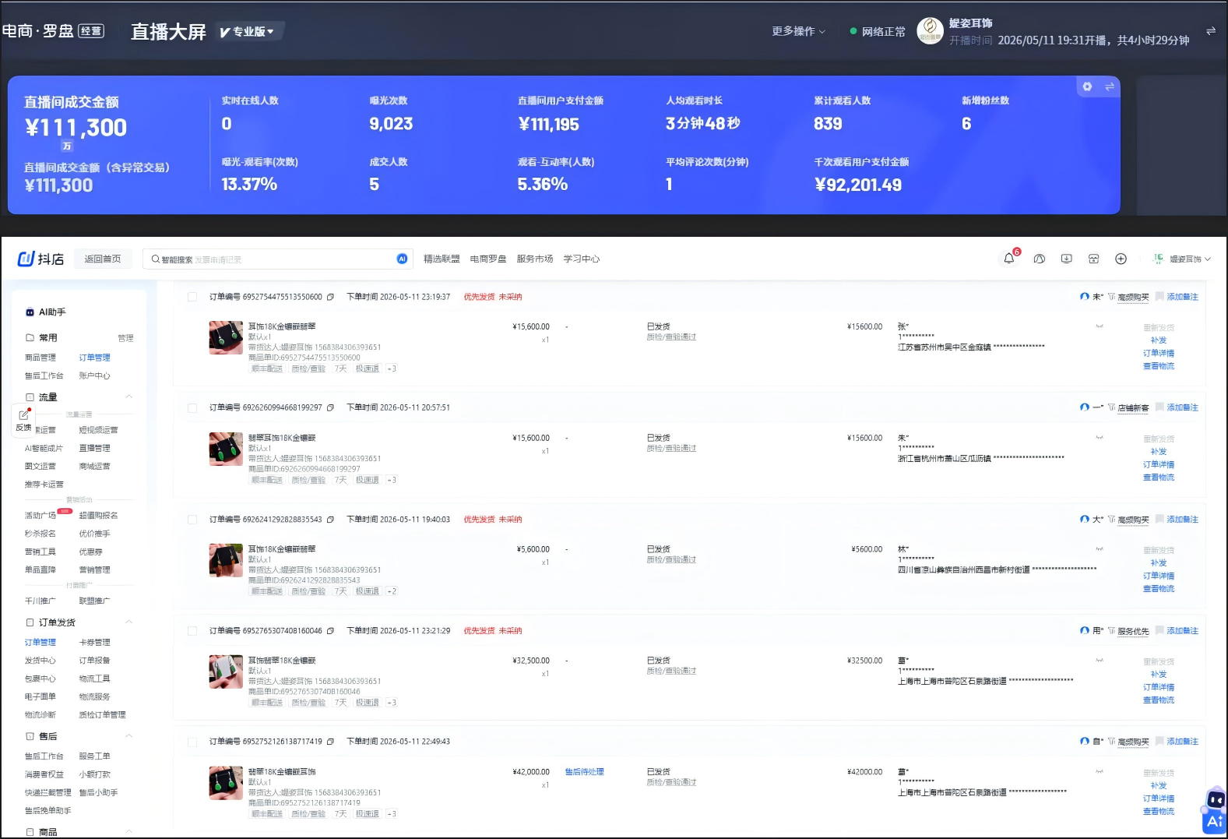Click the circled plus icon in header
Viewport: 1228px width, 839px height.
click(x=1121, y=259)
